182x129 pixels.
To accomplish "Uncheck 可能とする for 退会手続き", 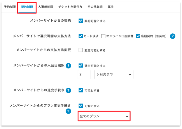I will 81,90.
